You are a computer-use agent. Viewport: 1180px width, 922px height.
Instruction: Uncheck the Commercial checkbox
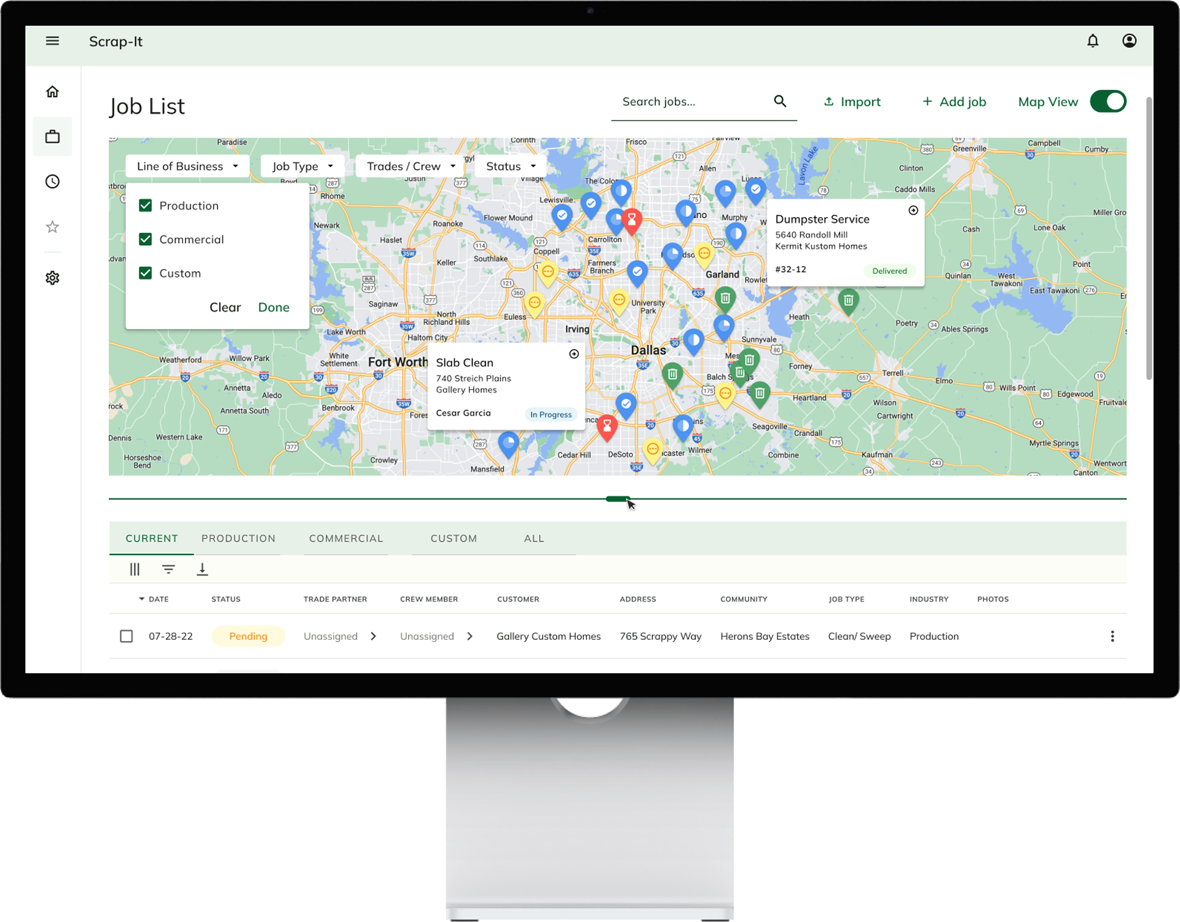click(x=145, y=239)
